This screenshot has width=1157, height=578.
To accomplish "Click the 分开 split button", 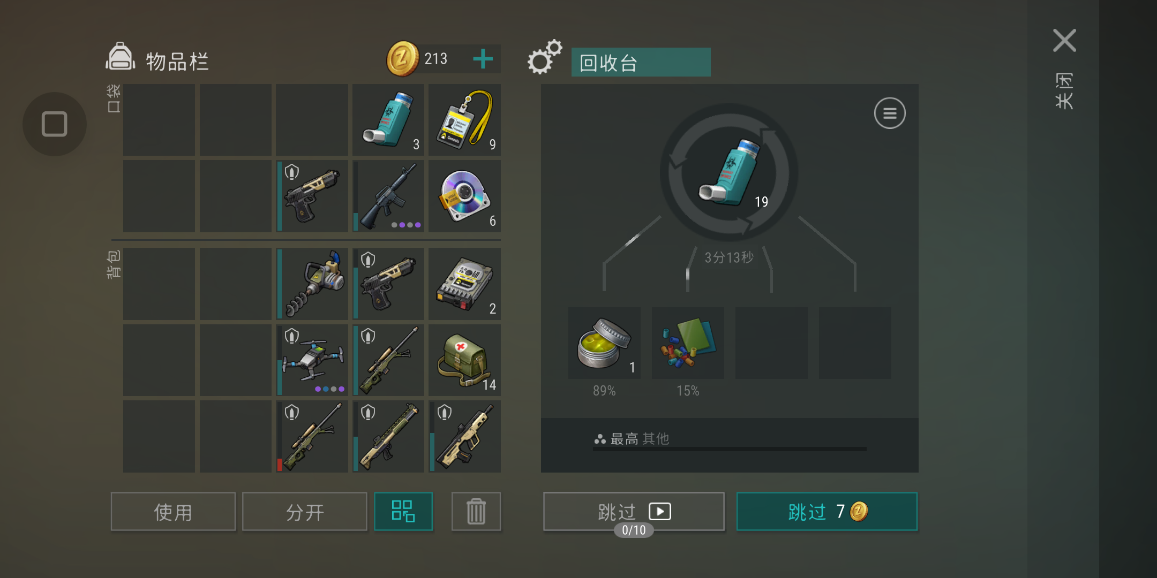I will pyautogui.click(x=305, y=511).
